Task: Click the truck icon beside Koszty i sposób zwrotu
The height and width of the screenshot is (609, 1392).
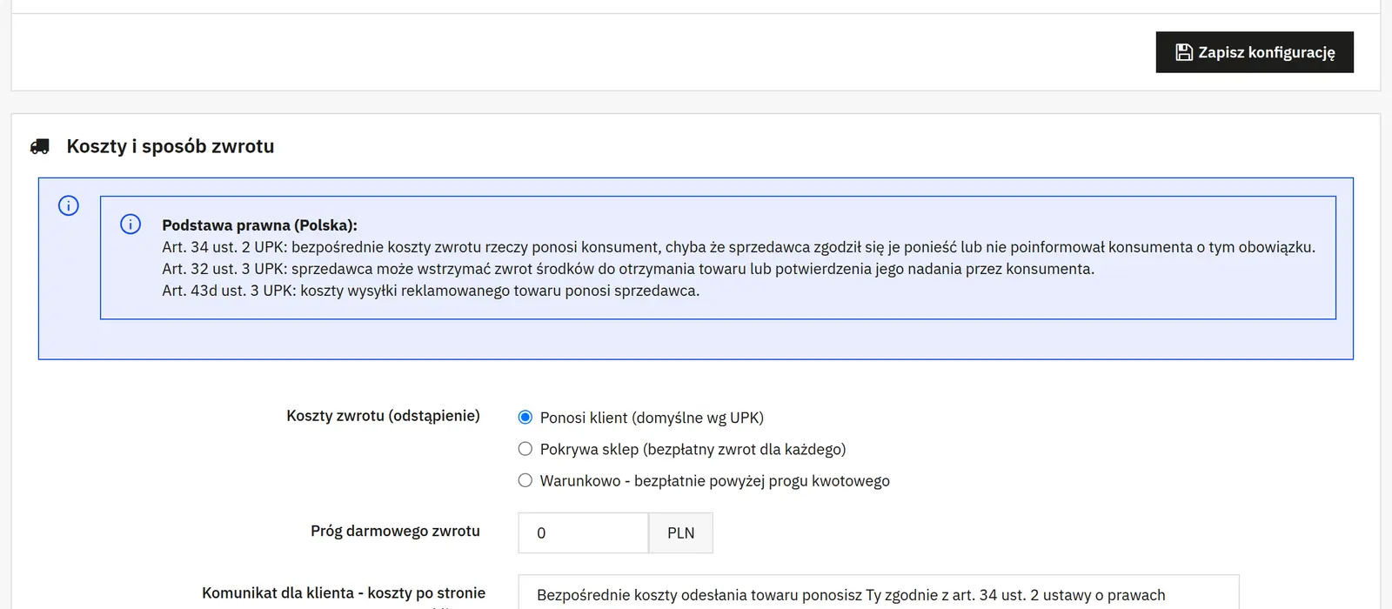Action: click(40, 146)
